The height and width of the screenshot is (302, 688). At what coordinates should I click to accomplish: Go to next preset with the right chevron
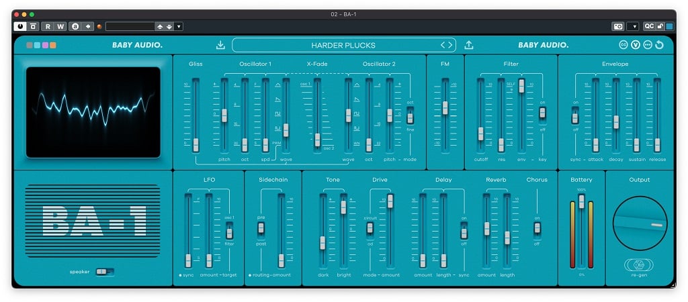click(449, 45)
